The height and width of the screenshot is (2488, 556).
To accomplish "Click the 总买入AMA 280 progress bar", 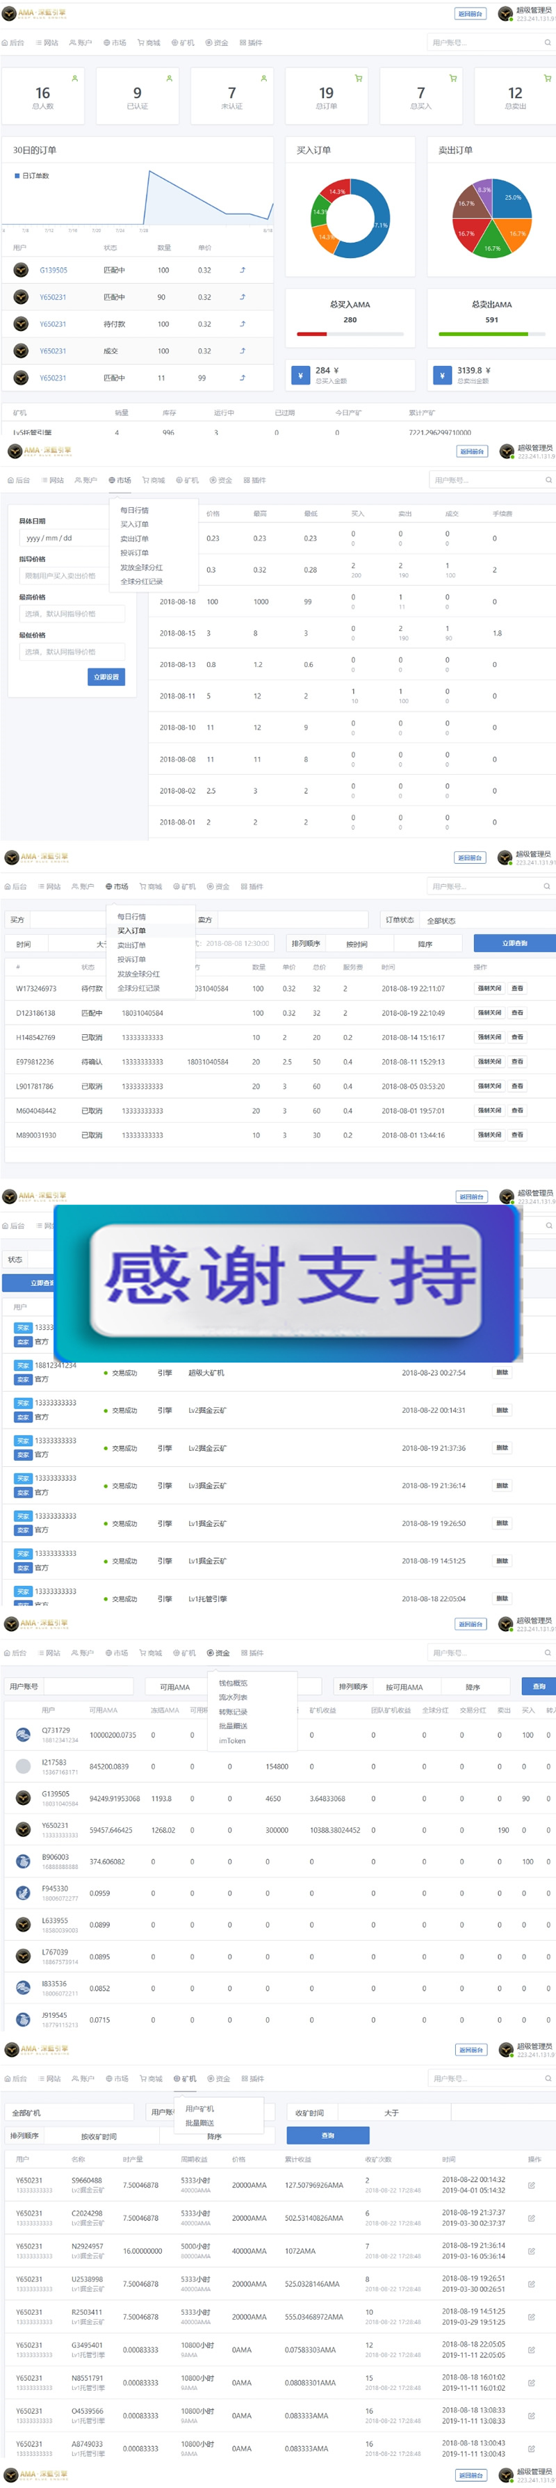I will click(x=350, y=333).
